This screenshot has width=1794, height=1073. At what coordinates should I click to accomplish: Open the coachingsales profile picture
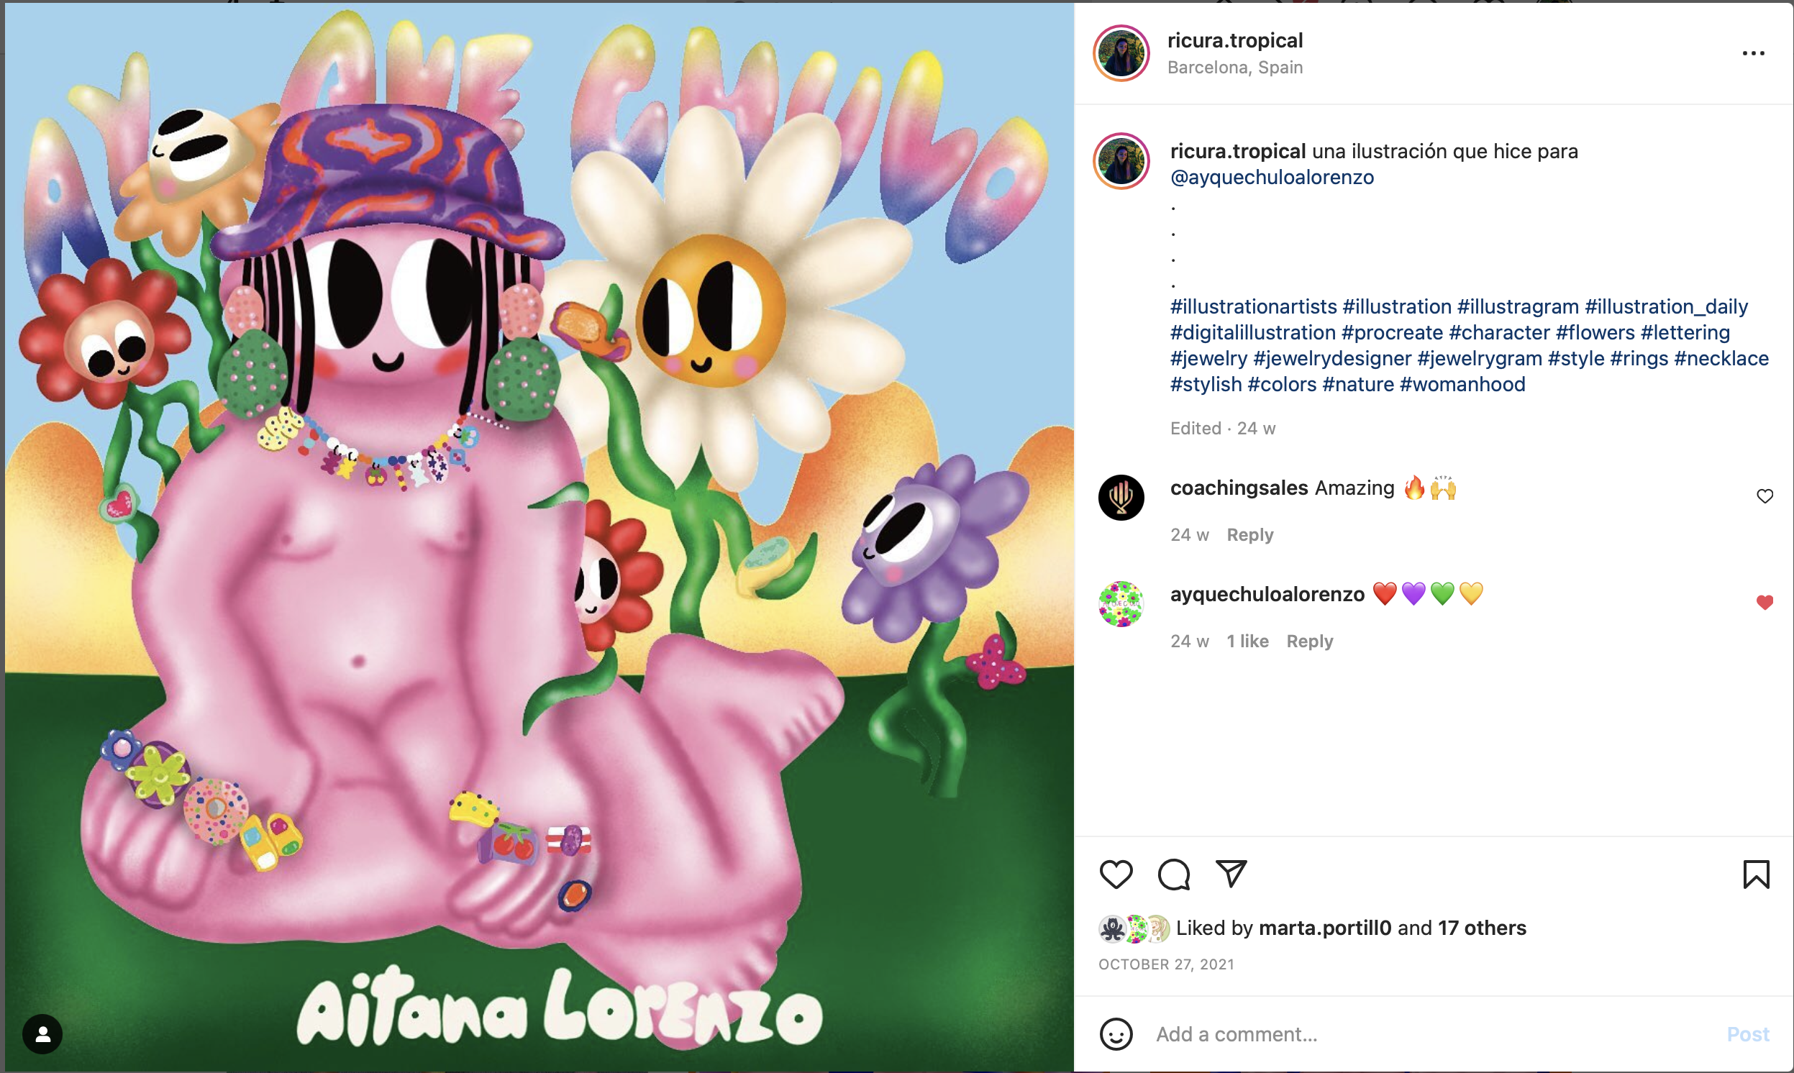(1121, 498)
